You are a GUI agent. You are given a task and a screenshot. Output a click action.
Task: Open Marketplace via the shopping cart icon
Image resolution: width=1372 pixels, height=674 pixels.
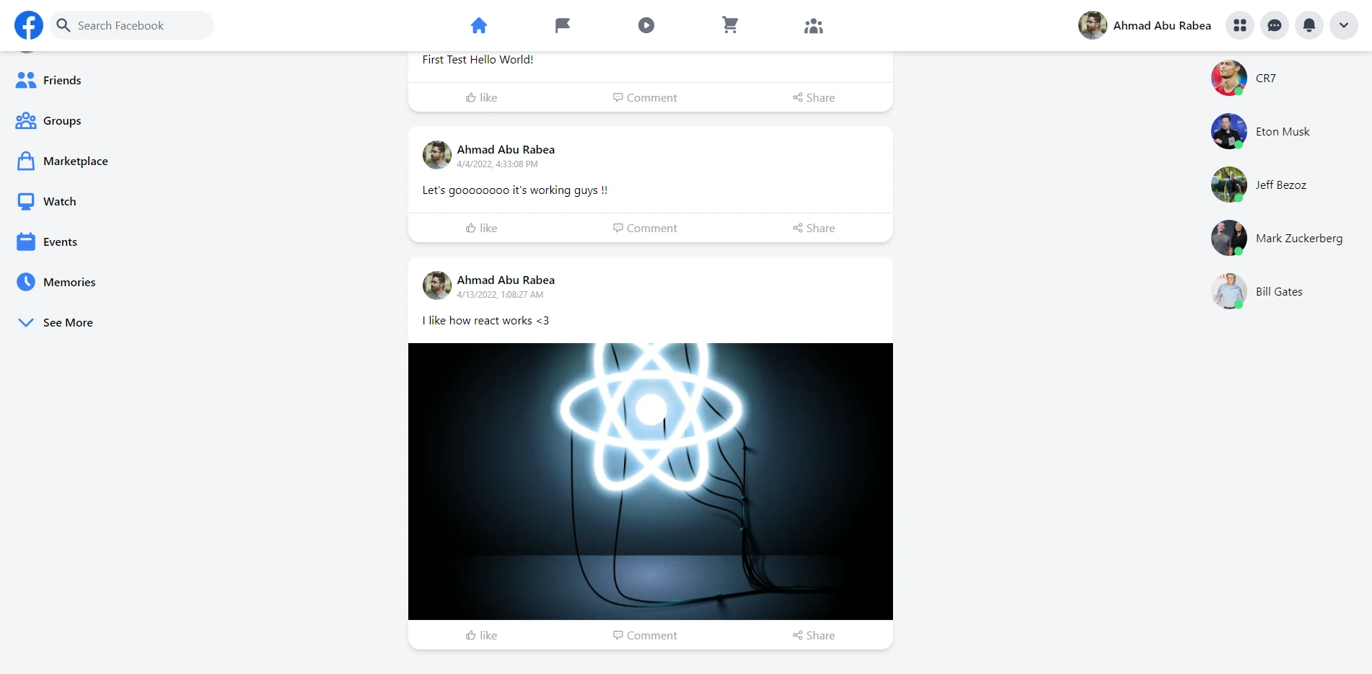coord(730,26)
